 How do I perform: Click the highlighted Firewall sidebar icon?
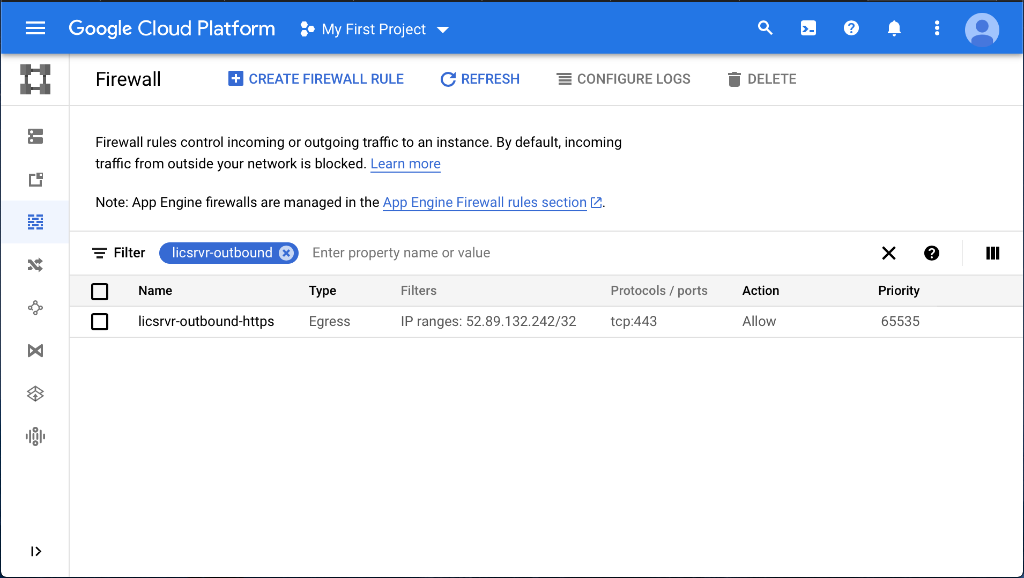35,221
